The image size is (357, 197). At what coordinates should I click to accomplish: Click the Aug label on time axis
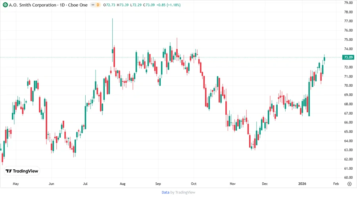123,184
